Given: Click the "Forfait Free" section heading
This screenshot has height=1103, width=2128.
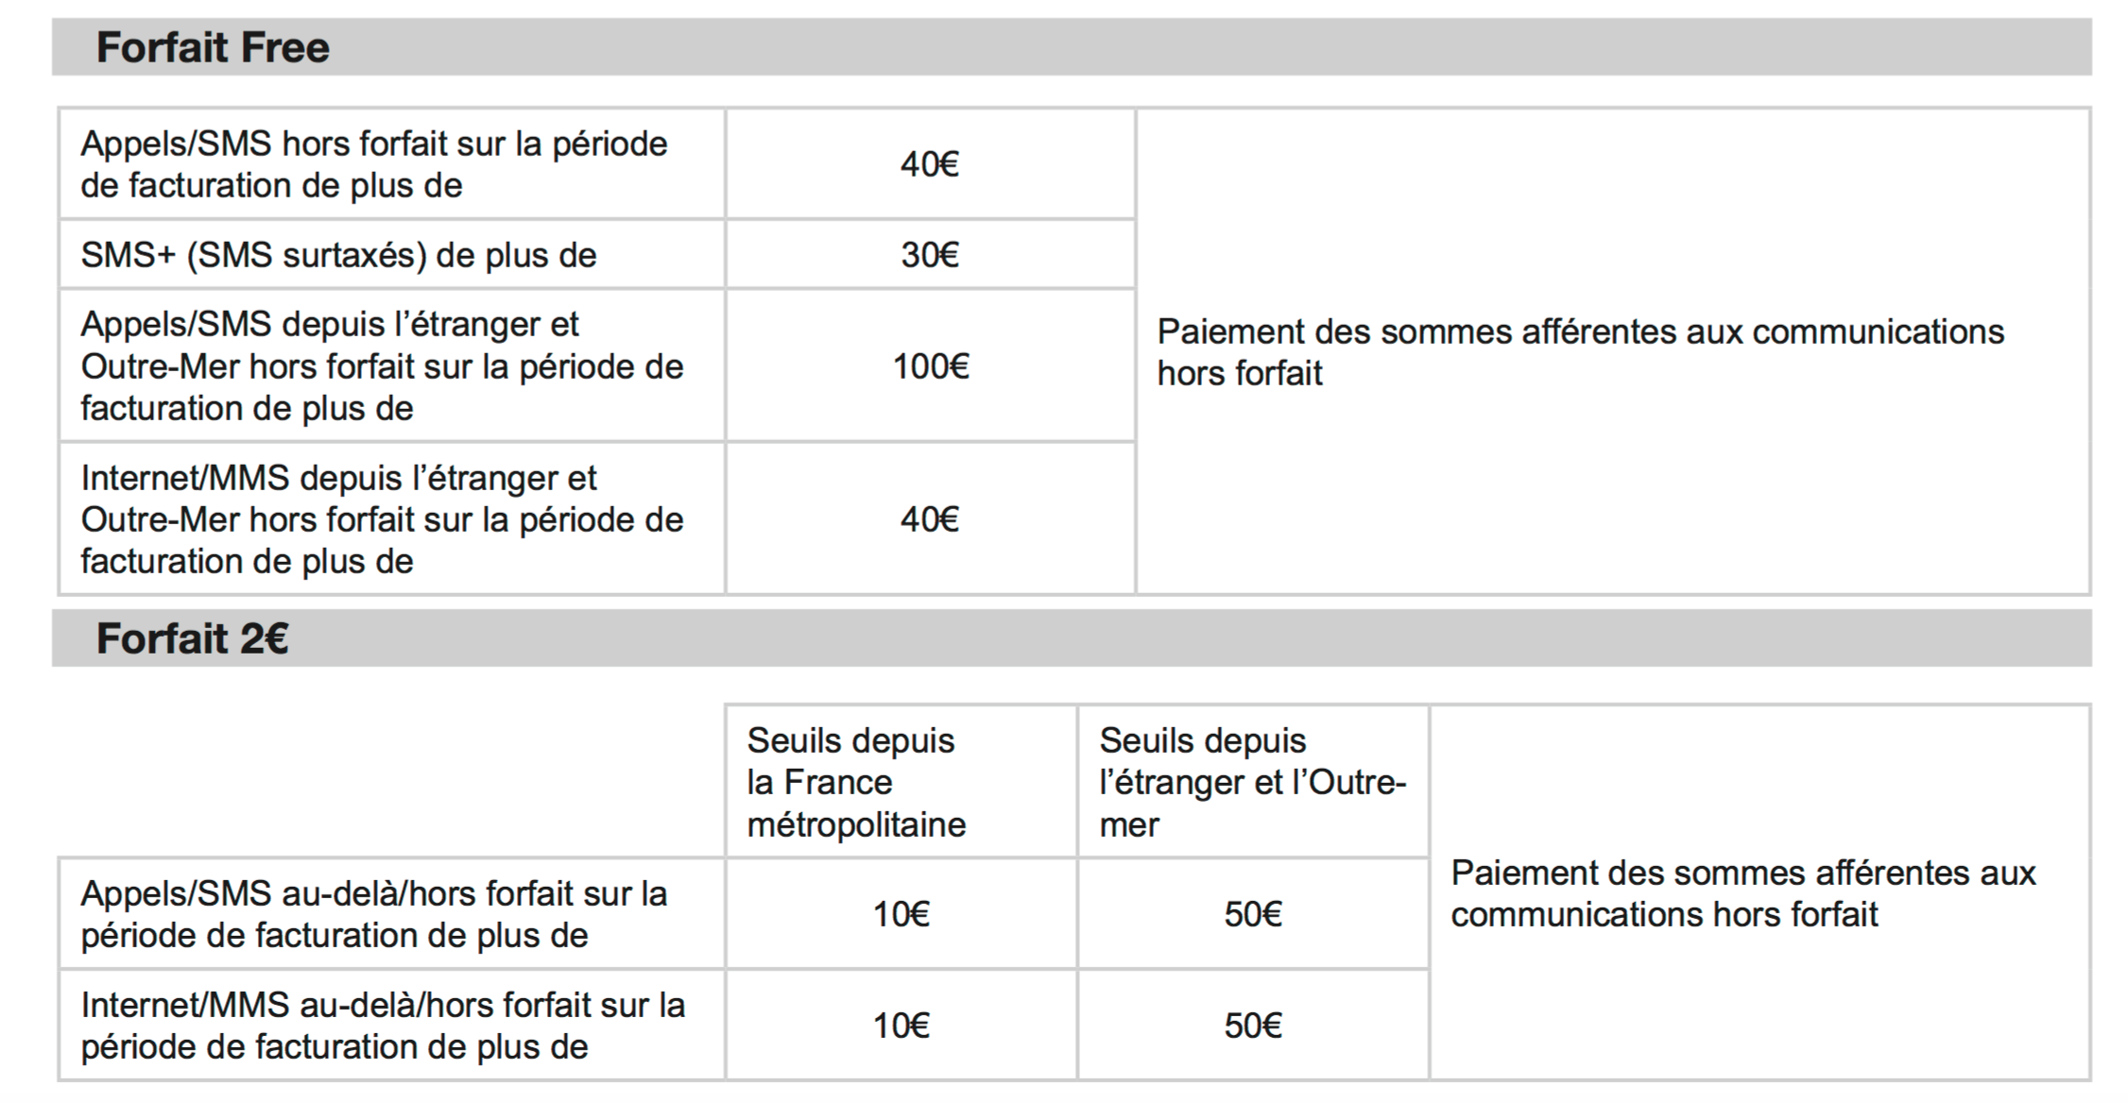Looking at the screenshot, I should [213, 47].
